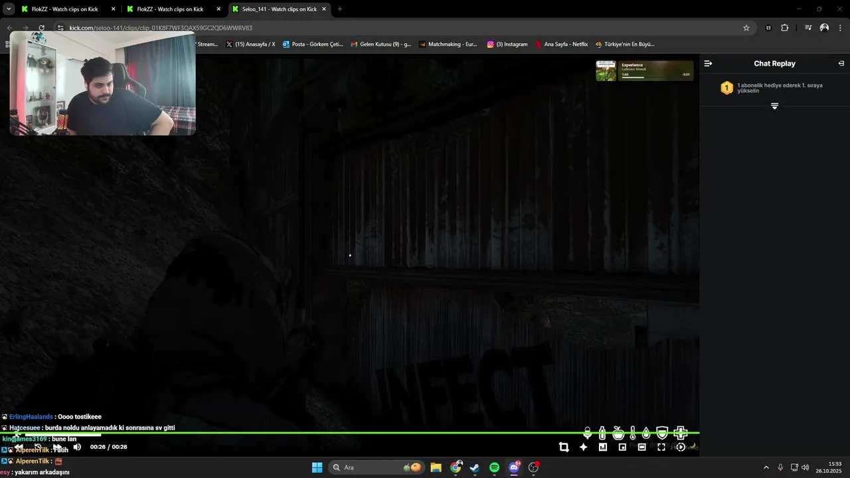850x478 pixels.
Task: Open File Explorer from the taskbar
Action: (436, 467)
